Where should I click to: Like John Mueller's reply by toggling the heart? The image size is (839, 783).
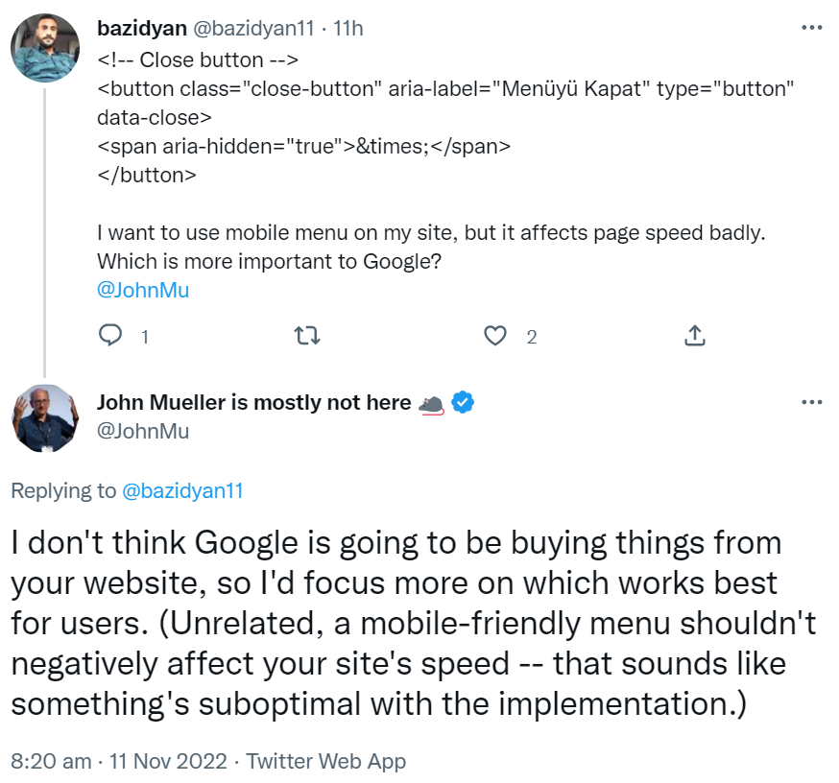[x=494, y=335]
